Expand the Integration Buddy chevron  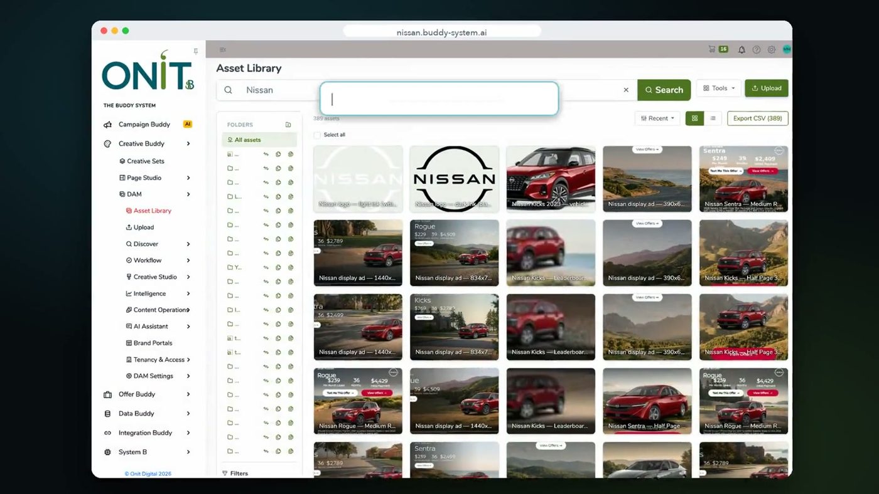(x=188, y=433)
